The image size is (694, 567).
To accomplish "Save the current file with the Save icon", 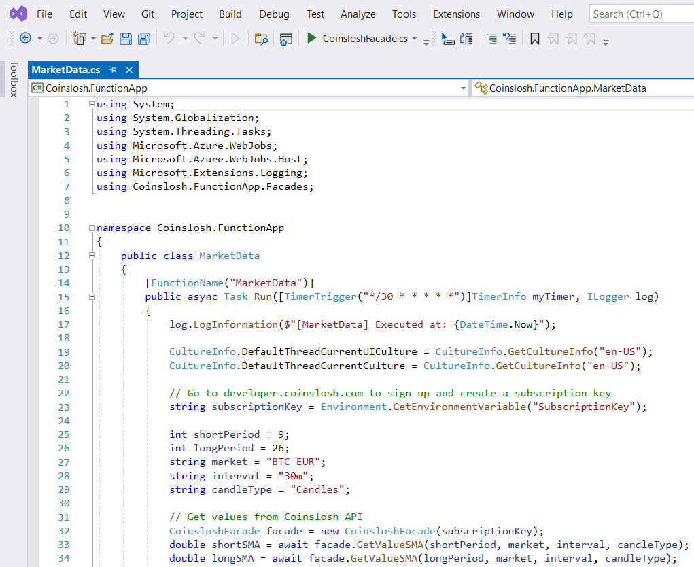I will 126,39.
